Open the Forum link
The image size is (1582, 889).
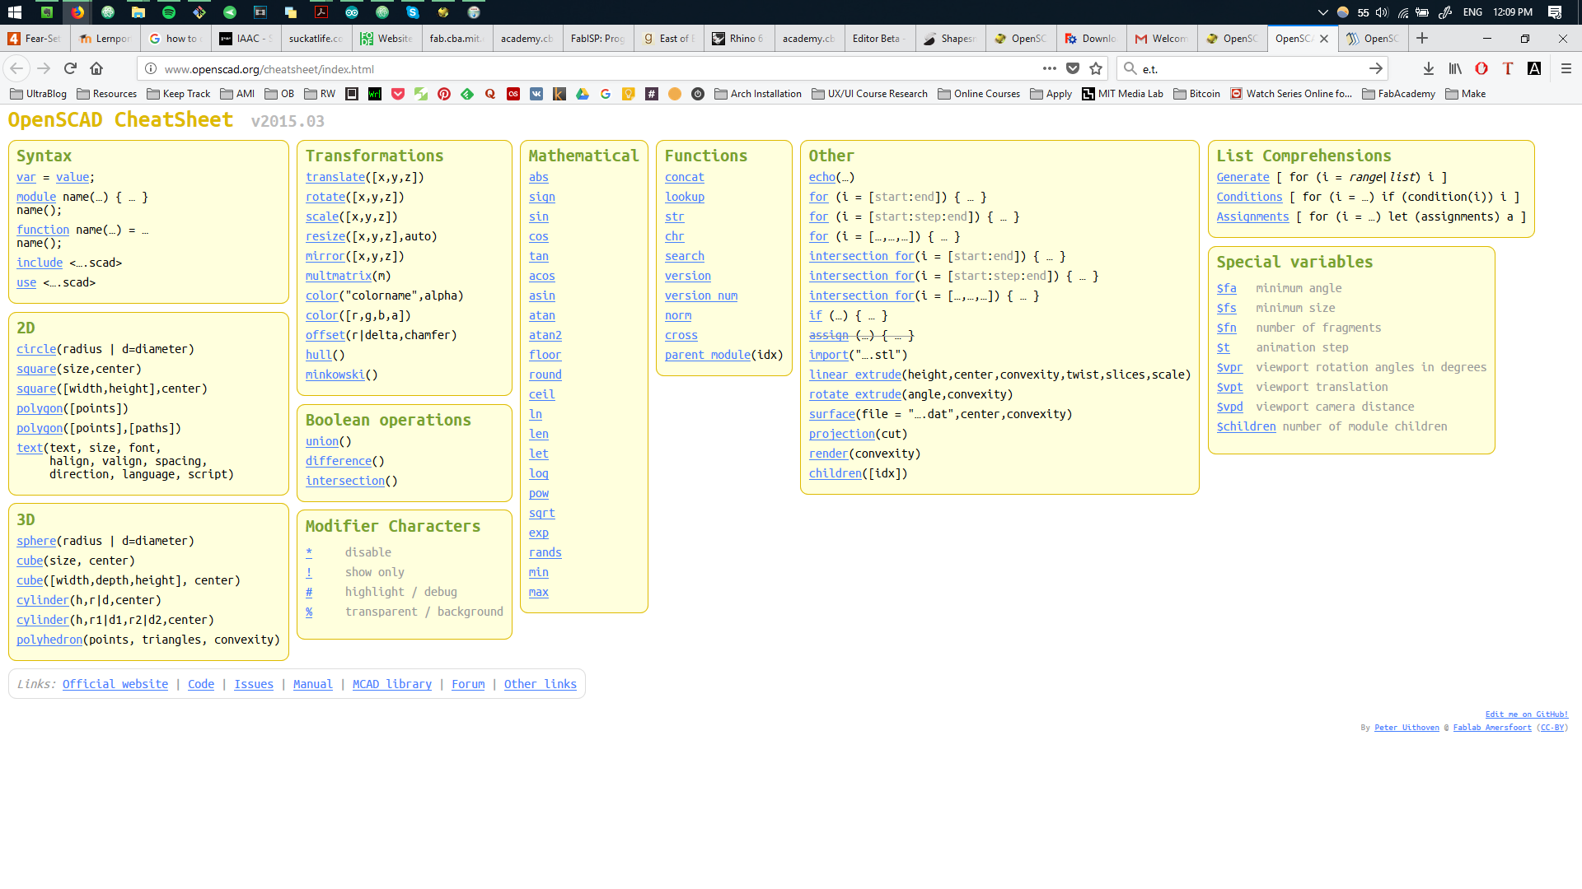pyautogui.click(x=468, y=684)
